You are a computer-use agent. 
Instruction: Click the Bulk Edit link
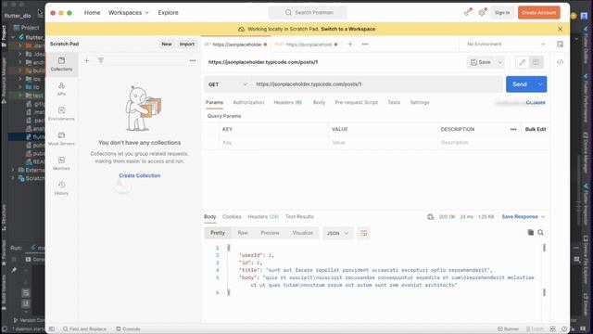(x=536, y=130)
